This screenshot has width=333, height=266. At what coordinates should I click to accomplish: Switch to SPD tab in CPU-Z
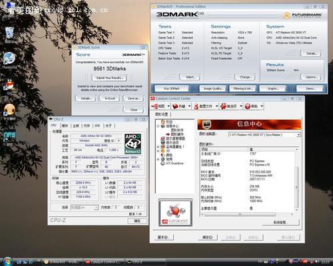tap(97, 126)
